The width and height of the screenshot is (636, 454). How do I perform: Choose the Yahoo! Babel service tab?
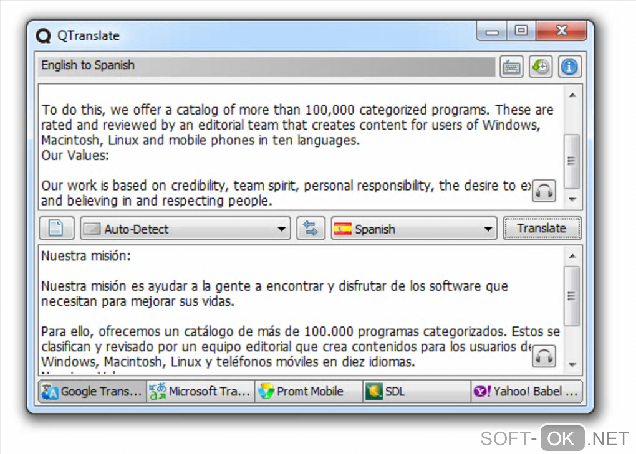[526, 392]
